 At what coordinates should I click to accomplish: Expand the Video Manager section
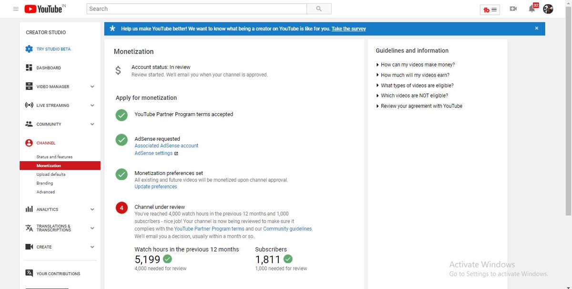pyautogui.click(x=92, y=87)
